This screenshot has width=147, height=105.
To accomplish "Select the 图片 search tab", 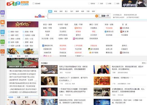I will click(66, 11).
